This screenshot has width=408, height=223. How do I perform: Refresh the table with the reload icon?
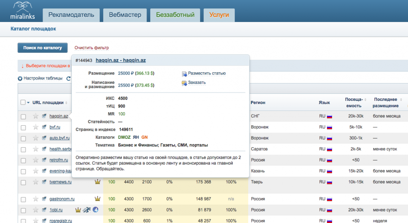[x=69, y=79]
